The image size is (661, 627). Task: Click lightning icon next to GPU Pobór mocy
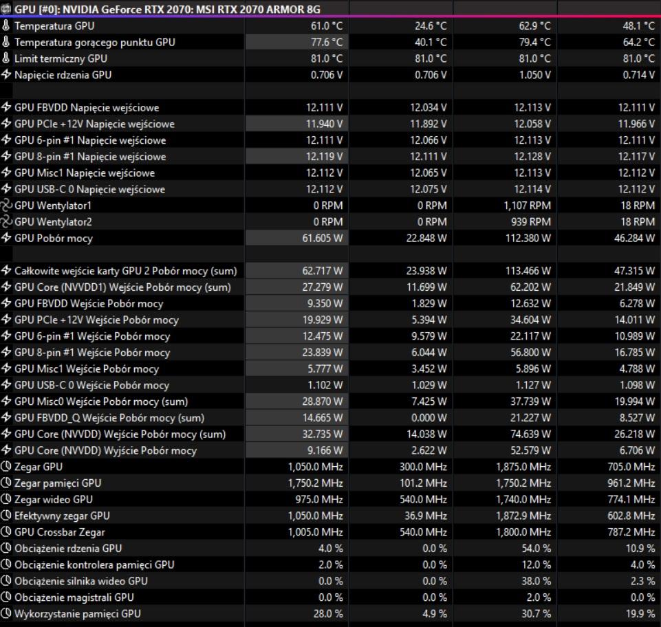pos(6,238)
